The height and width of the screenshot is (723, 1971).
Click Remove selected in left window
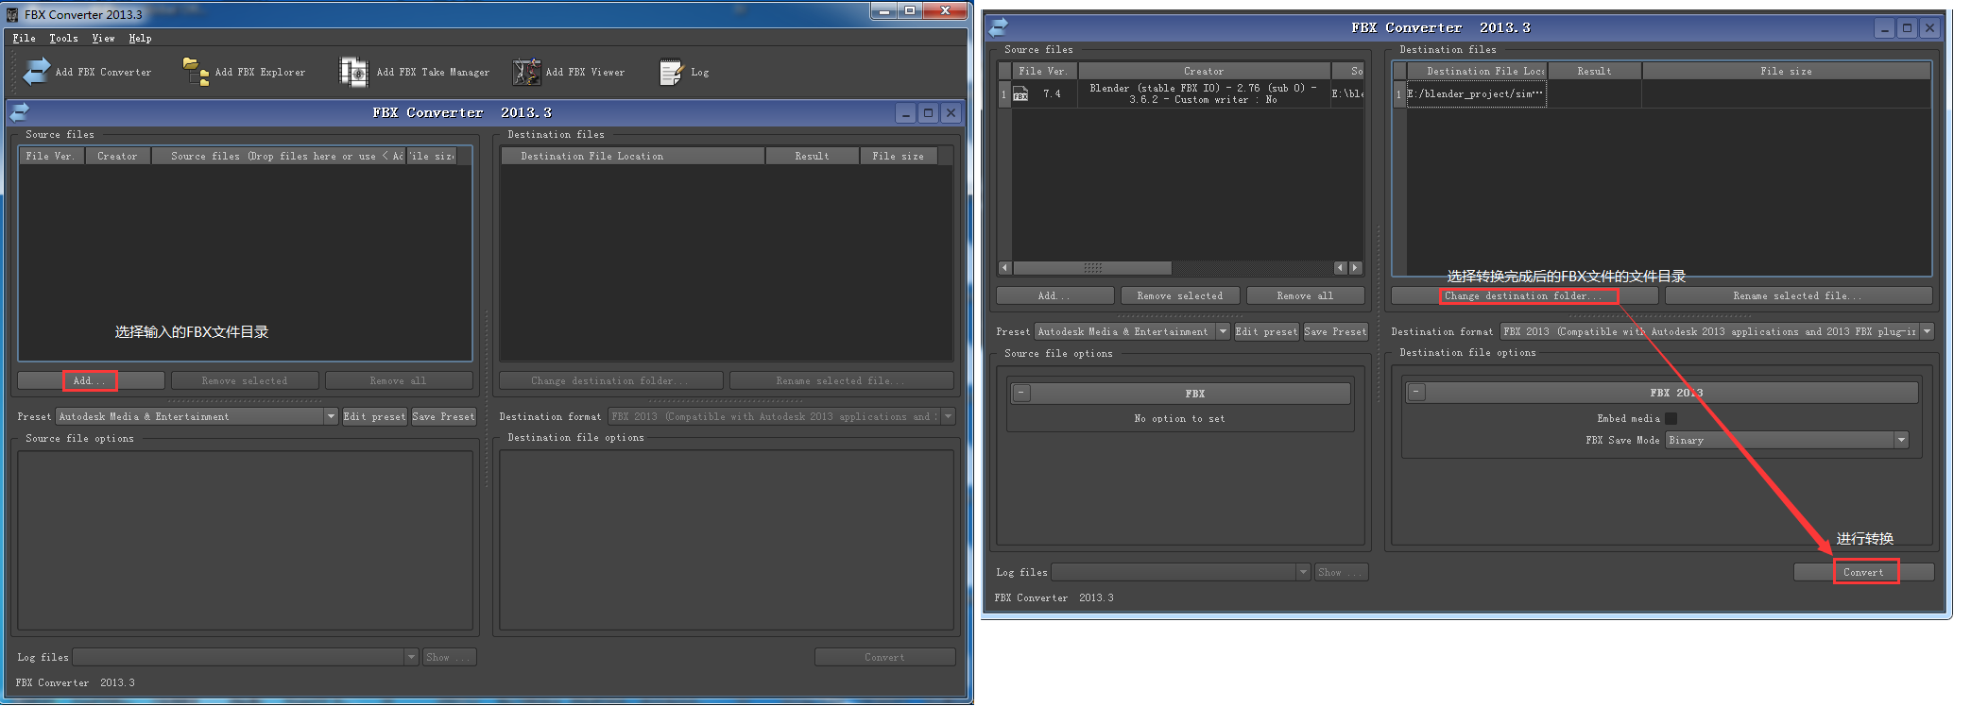pos(244,380)
